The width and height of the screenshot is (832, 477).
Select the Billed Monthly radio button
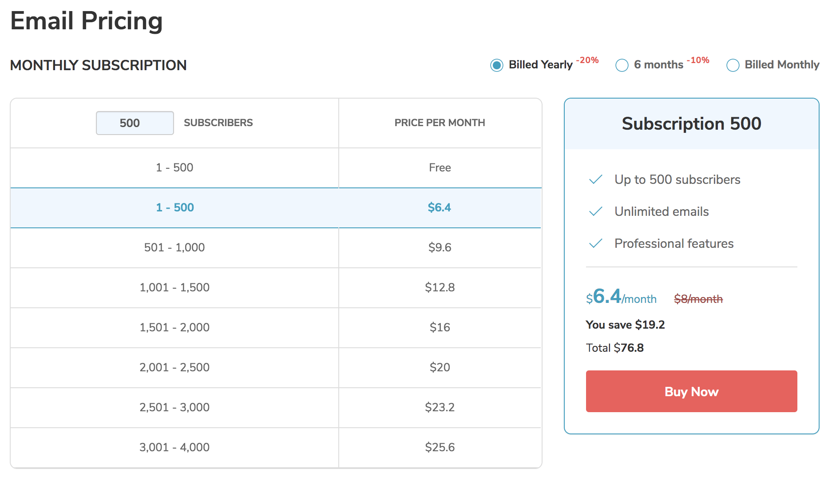(733, 65)
